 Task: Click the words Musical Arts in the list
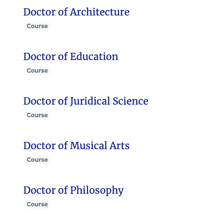click(x=100, y=146)
